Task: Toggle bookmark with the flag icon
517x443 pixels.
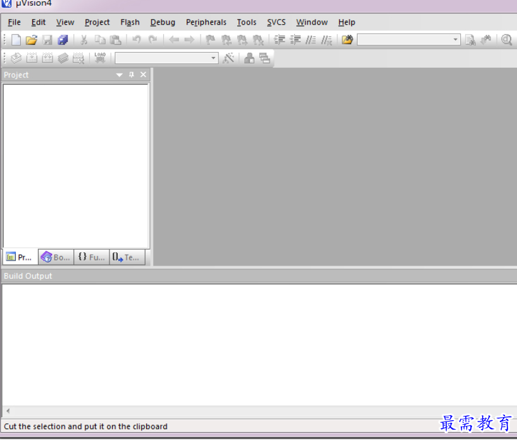Action: pos(210,40)
